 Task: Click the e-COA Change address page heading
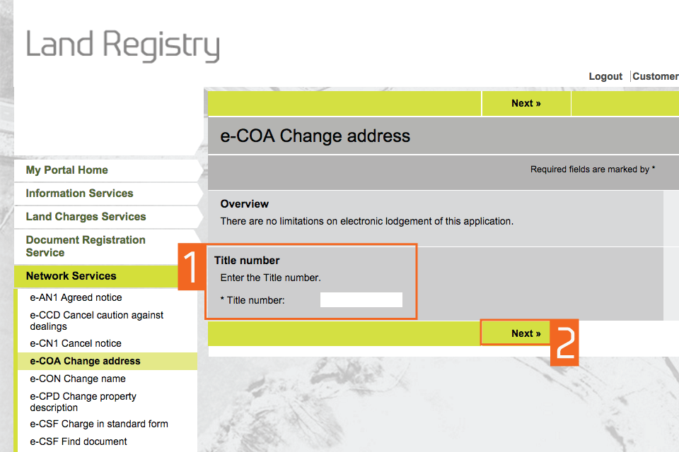(x=315, y=136)
